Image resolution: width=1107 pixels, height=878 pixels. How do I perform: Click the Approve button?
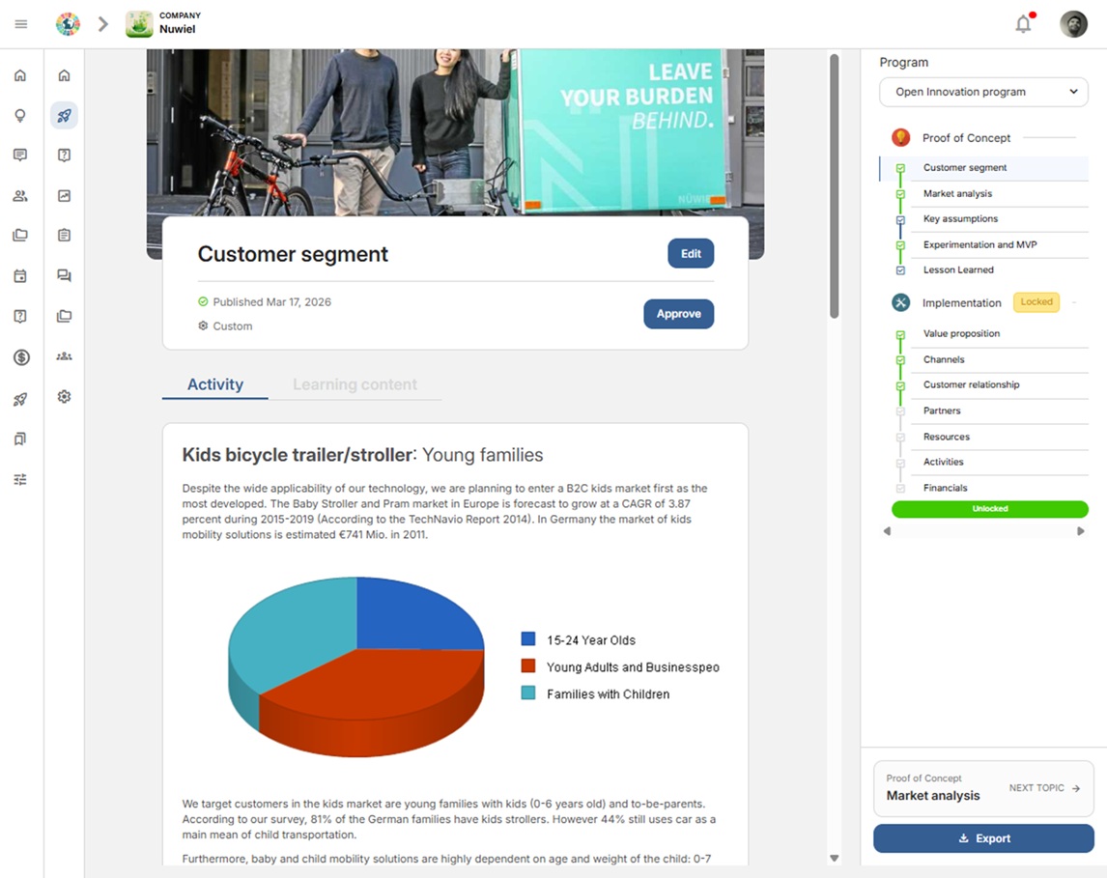click(678, 314)
